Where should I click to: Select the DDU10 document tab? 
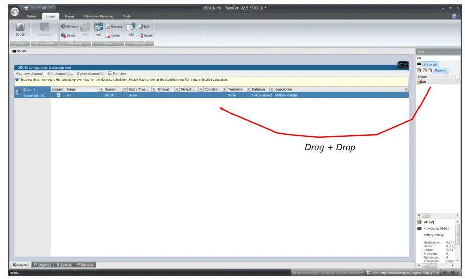coord(19,51)
